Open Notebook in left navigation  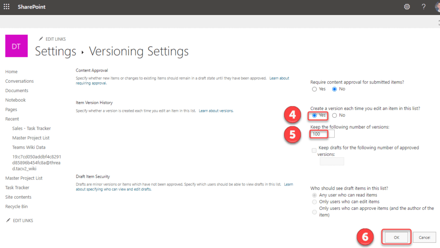[15, 100]
